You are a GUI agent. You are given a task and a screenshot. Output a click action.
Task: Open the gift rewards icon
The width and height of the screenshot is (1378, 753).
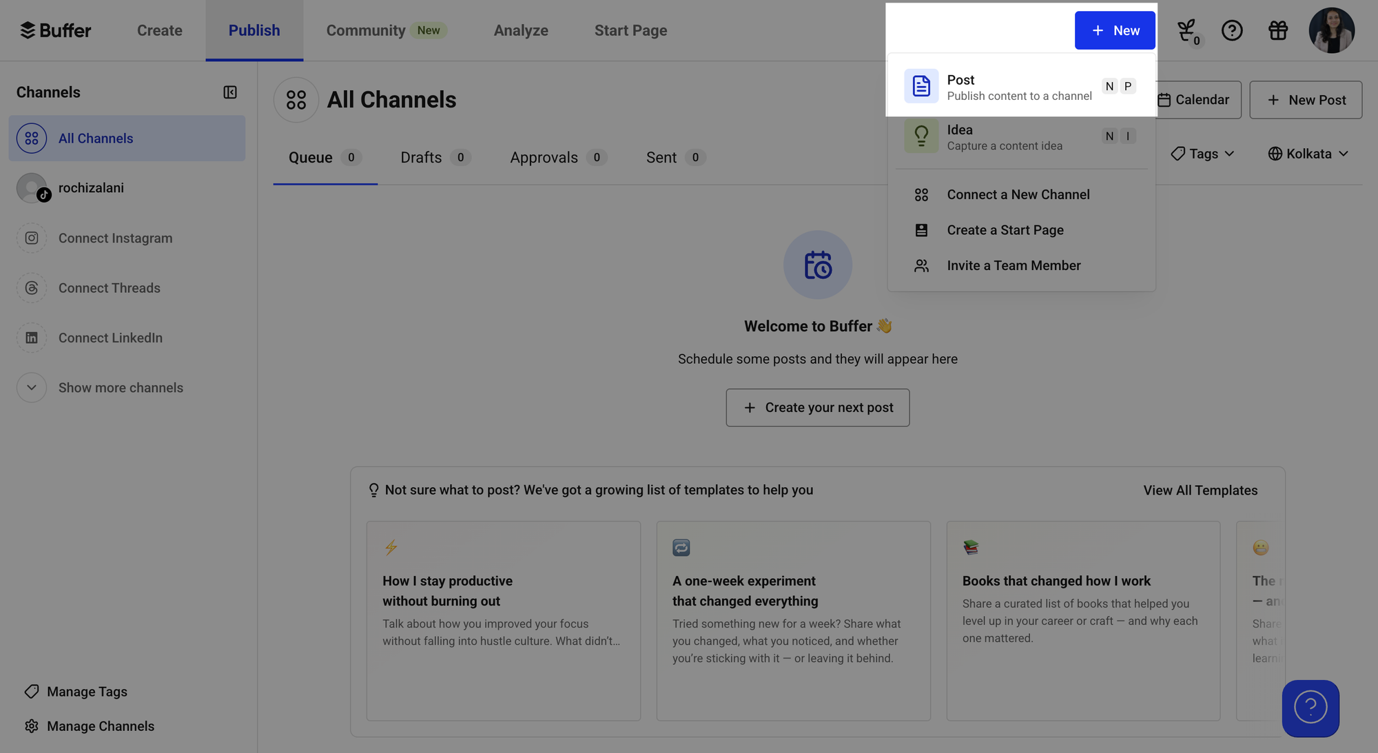[x=1278, y=30]
